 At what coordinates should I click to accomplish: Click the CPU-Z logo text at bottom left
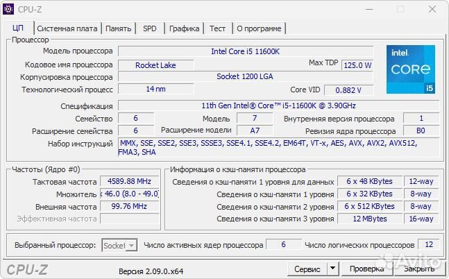point(27,270)
